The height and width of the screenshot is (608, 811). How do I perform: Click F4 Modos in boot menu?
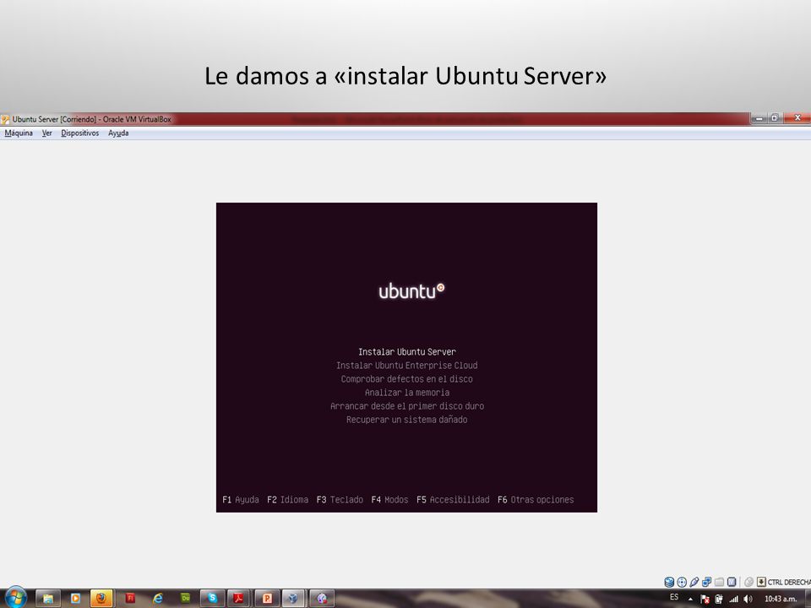(x=389, y=499)
